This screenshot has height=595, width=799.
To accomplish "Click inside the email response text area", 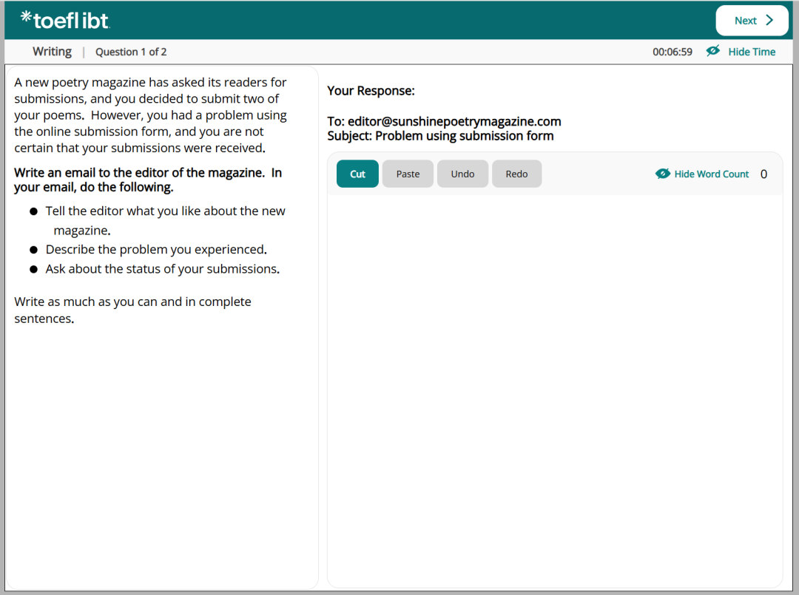I will click(x=554, y=390).
